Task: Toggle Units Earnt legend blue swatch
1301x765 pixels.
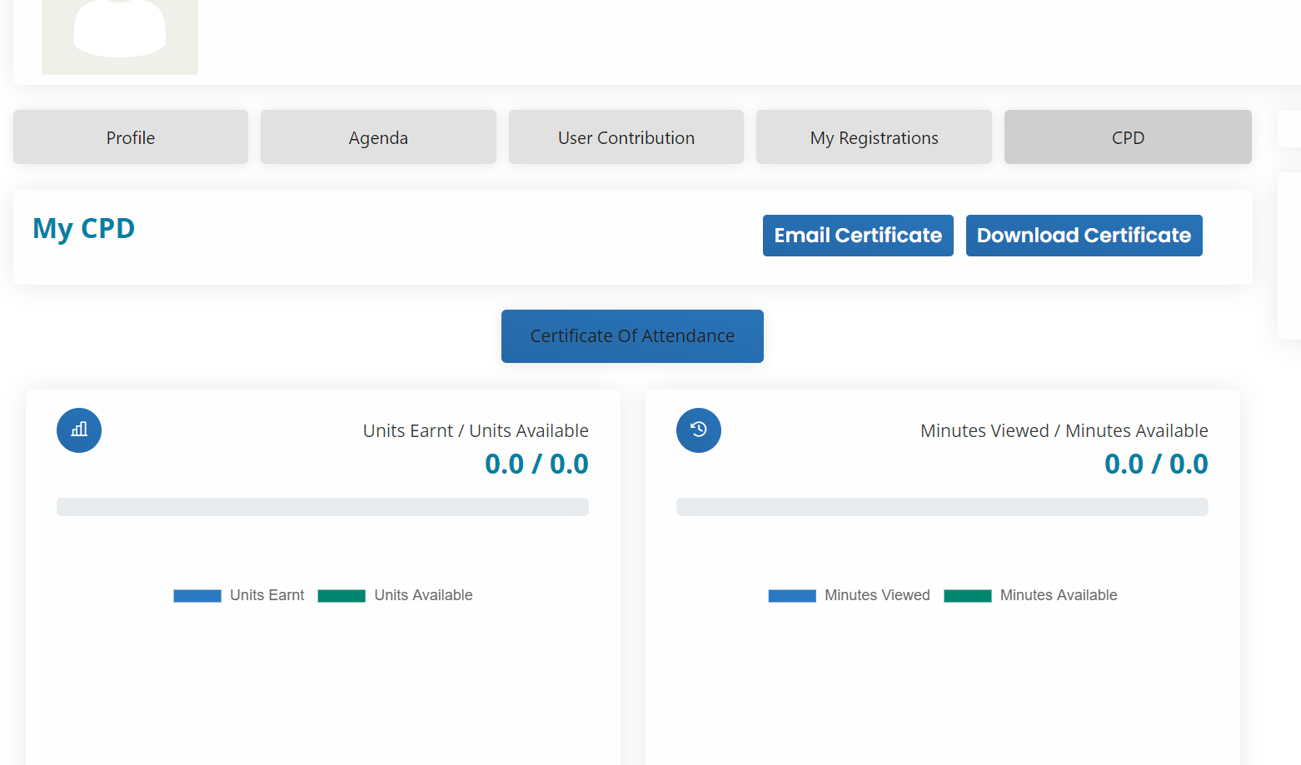Action: [x=197, y=596]
